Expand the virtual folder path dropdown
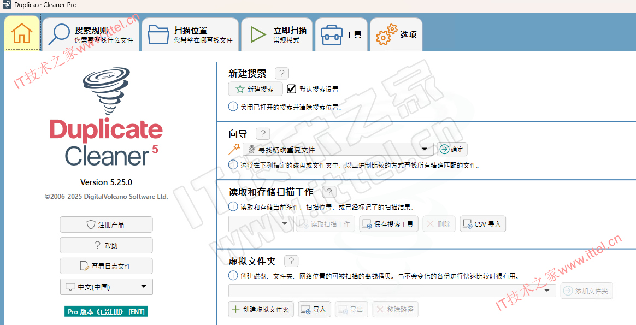 click(x=547, y=291)
